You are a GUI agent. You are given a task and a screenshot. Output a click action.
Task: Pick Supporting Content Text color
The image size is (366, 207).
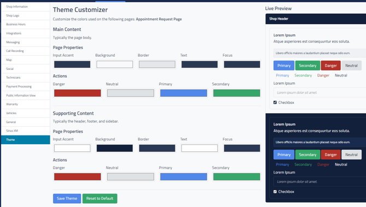tap(199, 148)
